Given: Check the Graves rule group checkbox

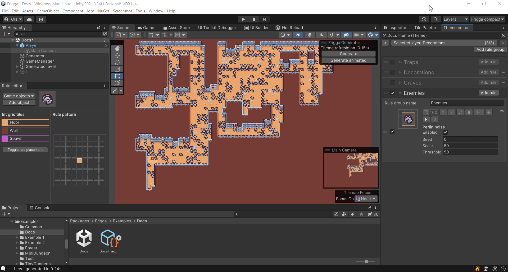Looking at the screenshot, I should click(x=393, y=83).
